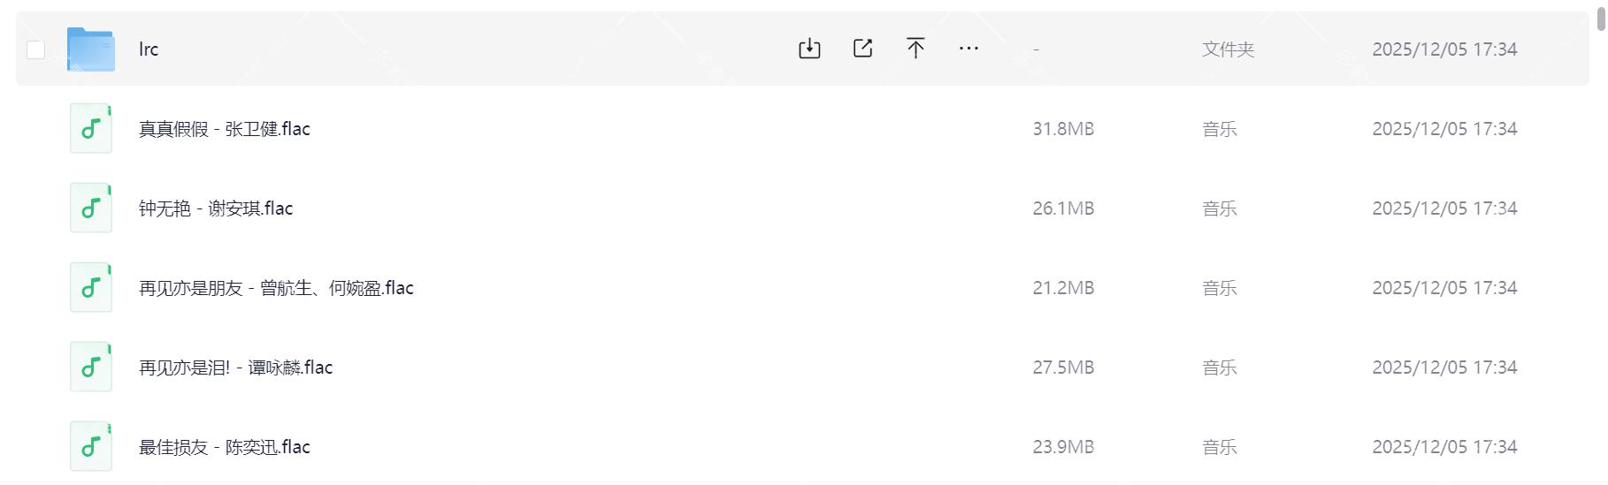Tick the checkbox beside lrc folder
The width and height of the screenshot is (1608, 485).
[35, 49]
